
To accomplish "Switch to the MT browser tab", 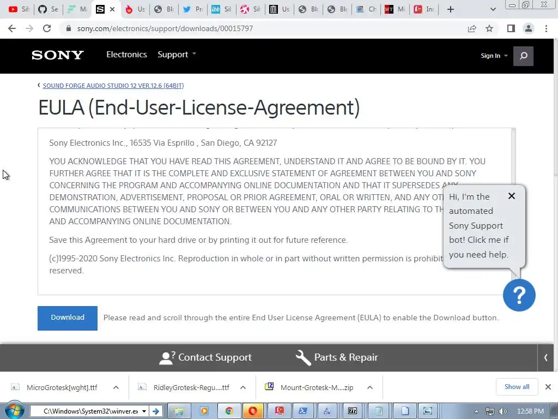I will point(395,9).
